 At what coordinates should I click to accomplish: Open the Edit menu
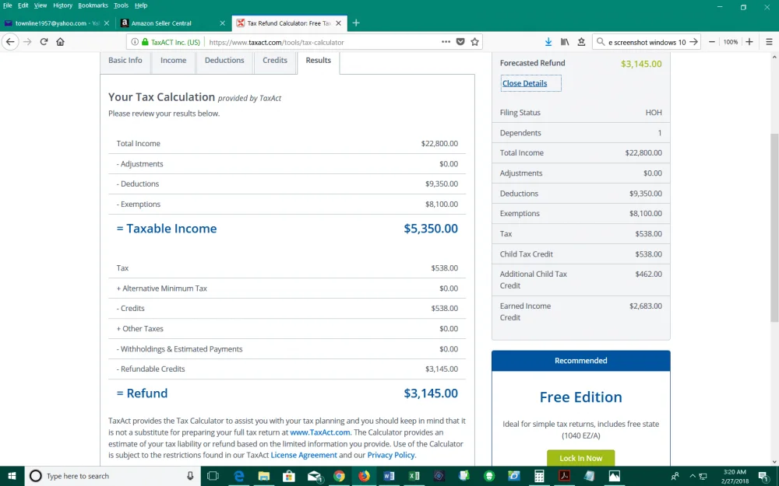[23, 5]
